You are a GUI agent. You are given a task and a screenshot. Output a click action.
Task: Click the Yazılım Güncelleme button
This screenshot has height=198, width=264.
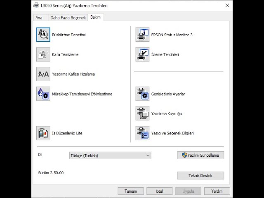(x=200, y=155)
